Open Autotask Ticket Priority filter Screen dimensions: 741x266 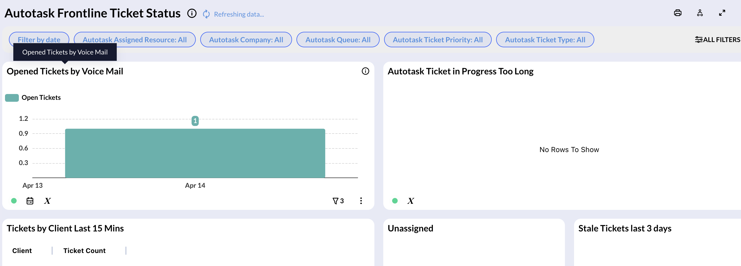tap(438, 40)
